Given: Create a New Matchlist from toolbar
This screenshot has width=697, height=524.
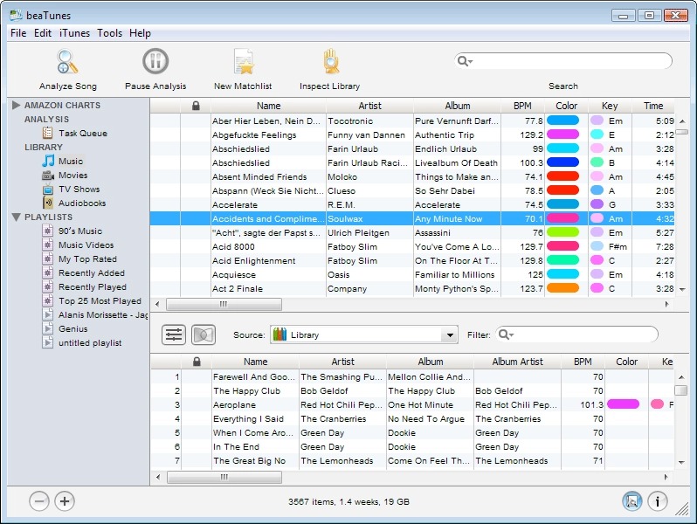Looking at the screenshot, I should pyautogui.click(x=243, y=62).
